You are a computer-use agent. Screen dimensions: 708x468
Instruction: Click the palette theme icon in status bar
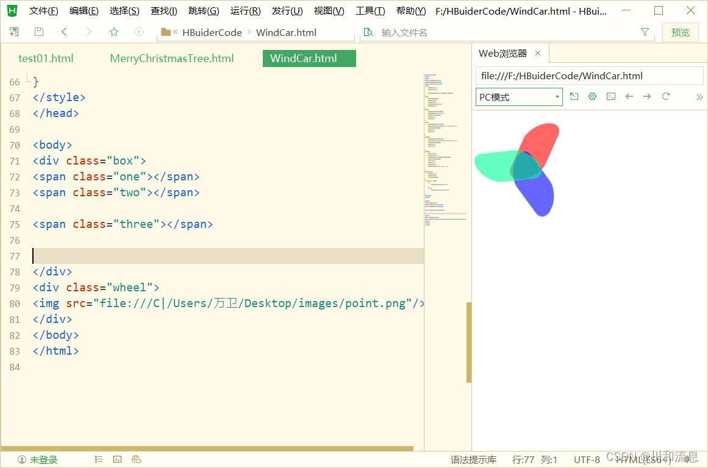click(x=137, y=459)
